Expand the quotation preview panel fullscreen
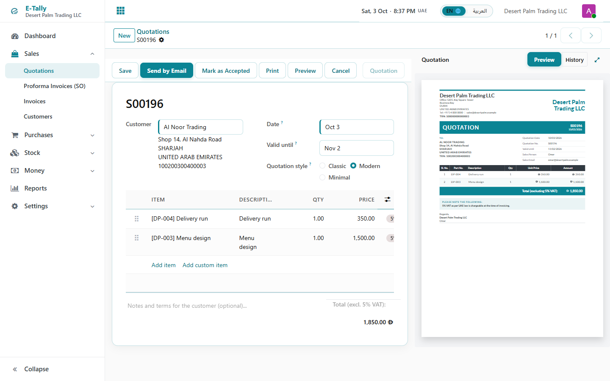This screenshot has height=381, width=610. 597,60
